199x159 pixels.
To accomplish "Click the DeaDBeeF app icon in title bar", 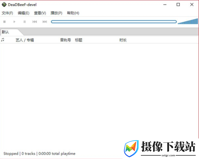I will [x=4, y=5].
